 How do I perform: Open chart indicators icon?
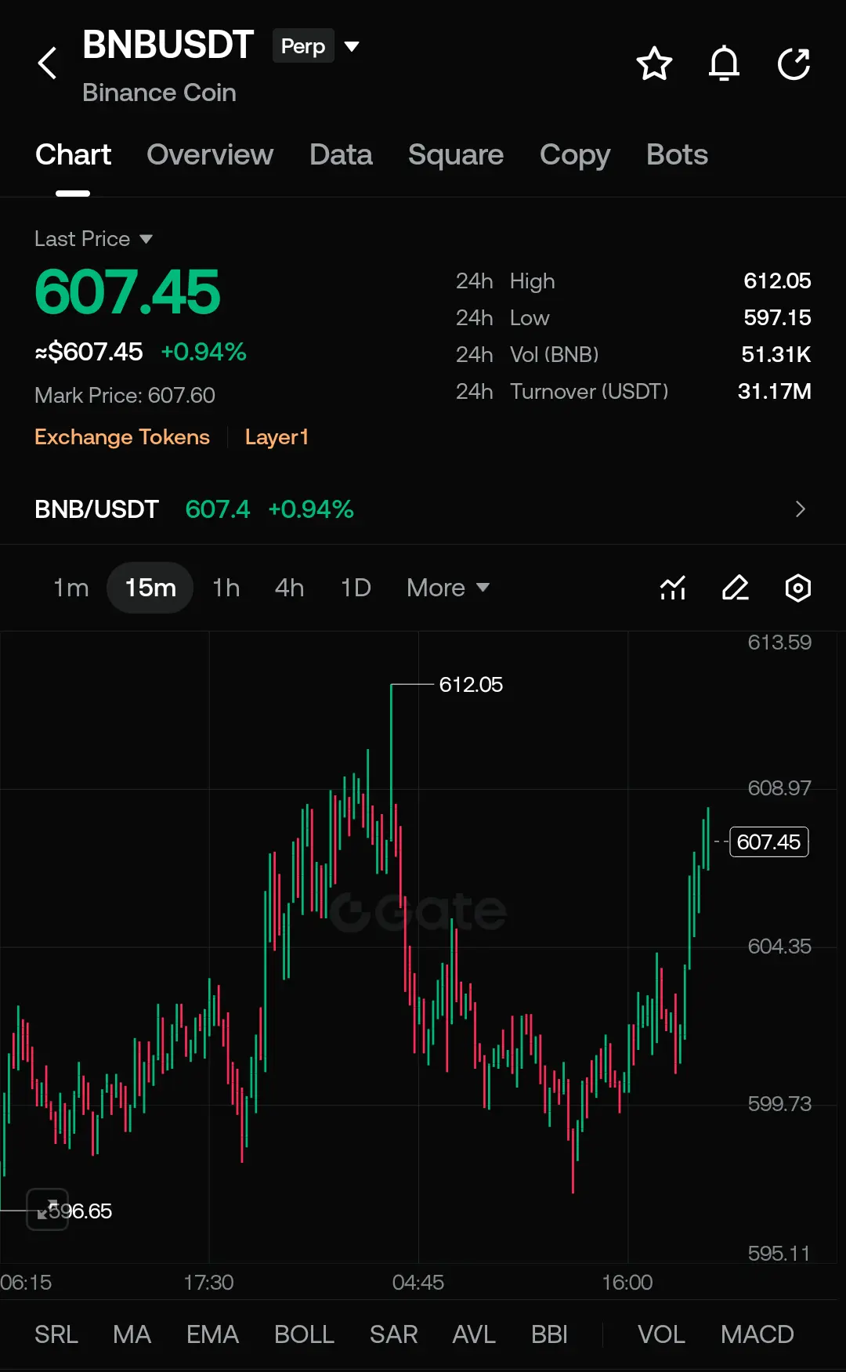(x=673, y=588)
